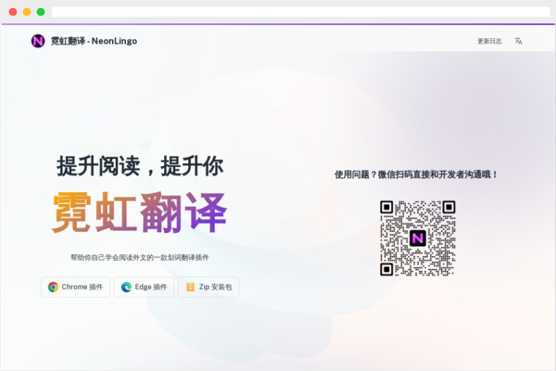Click the 提升阅读，提升你 headline
556x371 pixels.
140,166
